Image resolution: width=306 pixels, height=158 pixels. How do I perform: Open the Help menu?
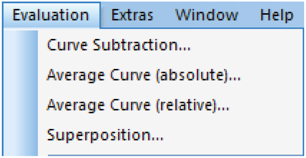(277, 15)
